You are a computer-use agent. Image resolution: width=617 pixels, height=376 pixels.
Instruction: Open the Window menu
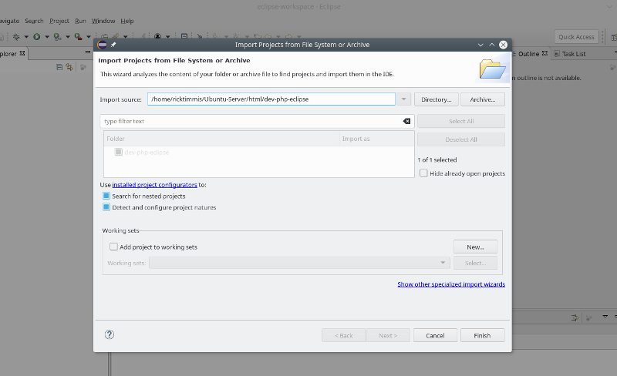[x=103, y=21]
